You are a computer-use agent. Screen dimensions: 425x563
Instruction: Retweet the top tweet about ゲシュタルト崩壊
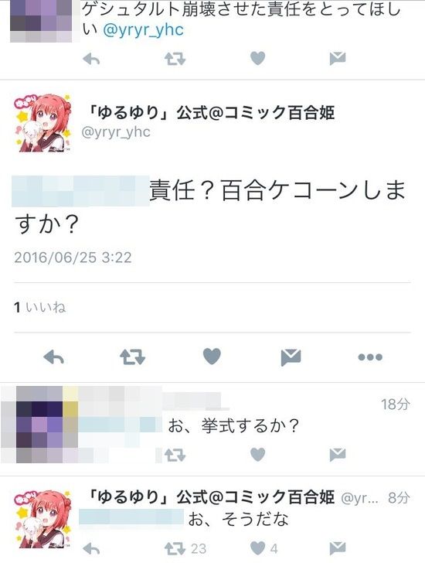click(175, 59)
